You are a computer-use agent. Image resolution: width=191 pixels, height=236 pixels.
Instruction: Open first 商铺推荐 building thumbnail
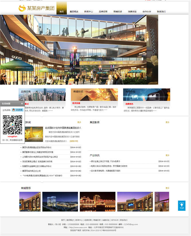tap(30, 202)
